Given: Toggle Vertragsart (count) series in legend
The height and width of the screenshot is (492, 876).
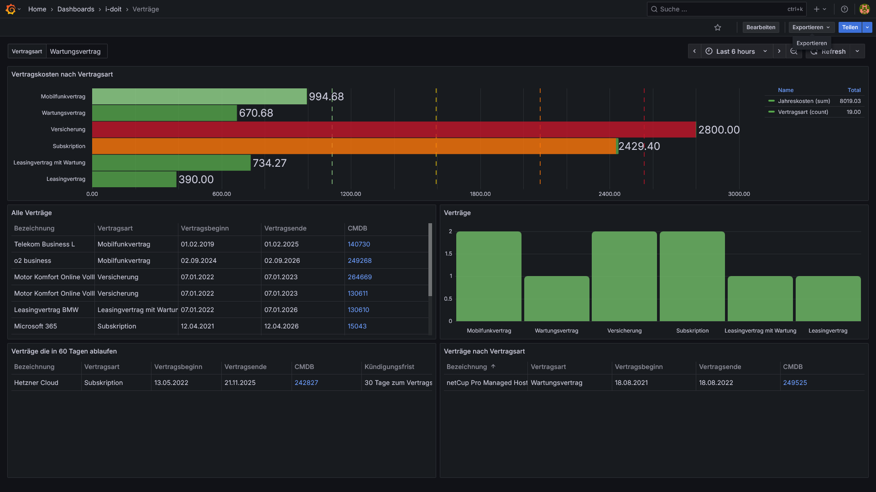Looking at the screenshot, I should (x=803, y=112).
